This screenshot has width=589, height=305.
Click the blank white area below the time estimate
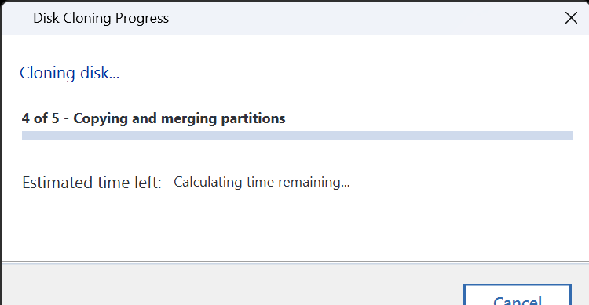click(295, 225)
